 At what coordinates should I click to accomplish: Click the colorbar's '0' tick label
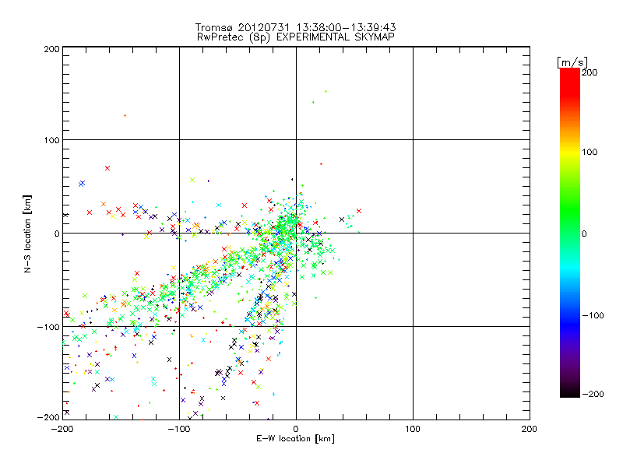[584, 233]
